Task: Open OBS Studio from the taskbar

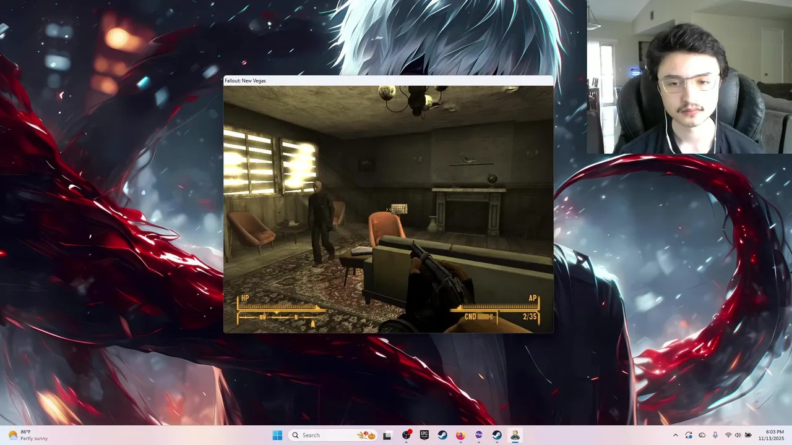Action: point(407,435)
